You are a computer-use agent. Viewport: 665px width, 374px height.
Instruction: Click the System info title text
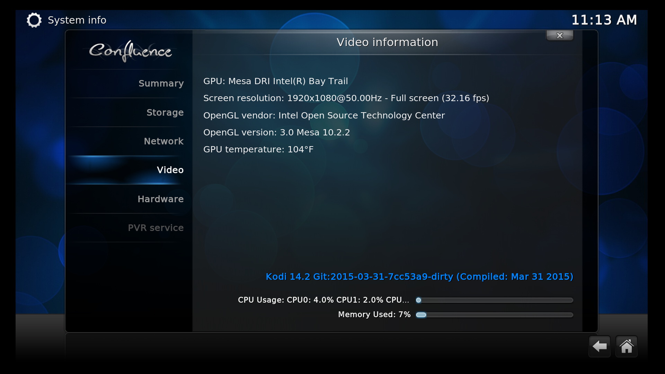pos(77,20)
